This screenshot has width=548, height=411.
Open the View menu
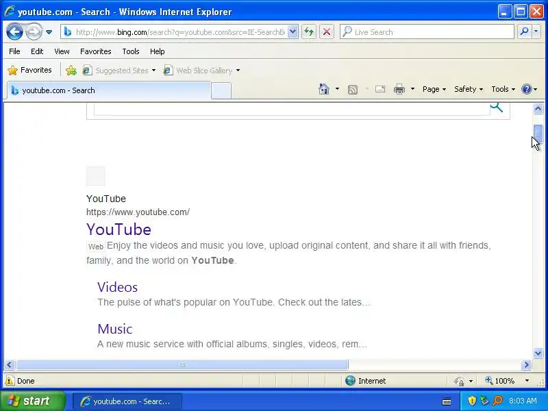pyautogui.click(x=62, y=51)
